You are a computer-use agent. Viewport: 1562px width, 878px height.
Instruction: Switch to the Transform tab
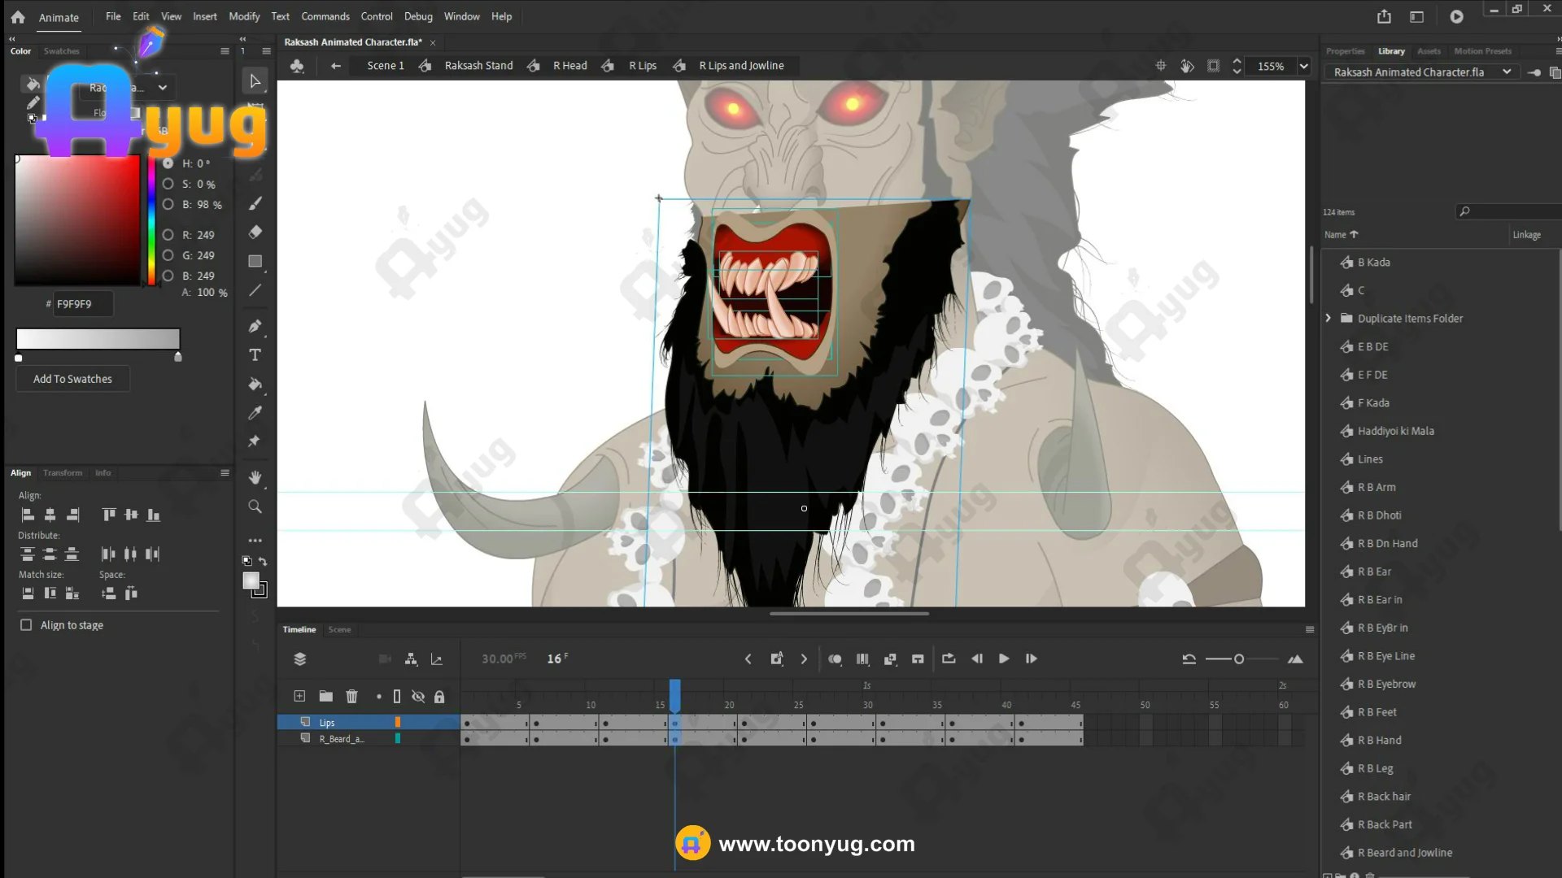pyautogui.click(x=63, y=473)
